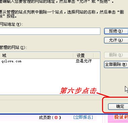Click the instruction paragraph about 删除 a site
This screenshot has width=128, height=123.
point(62,14)
